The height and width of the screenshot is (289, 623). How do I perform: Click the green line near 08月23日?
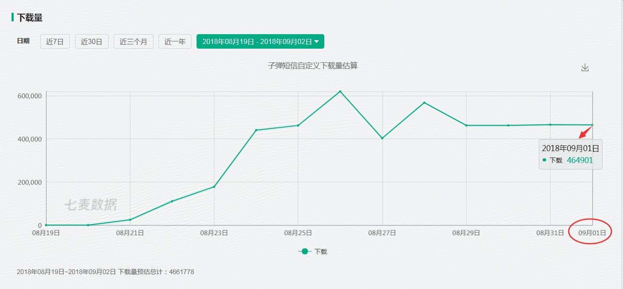214,187
